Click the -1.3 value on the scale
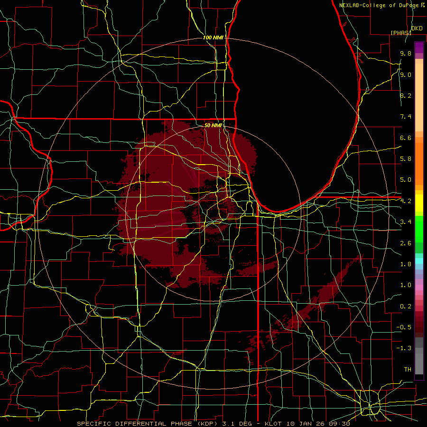Viewport: 427px width, 427px height. [x=404, y=348]
